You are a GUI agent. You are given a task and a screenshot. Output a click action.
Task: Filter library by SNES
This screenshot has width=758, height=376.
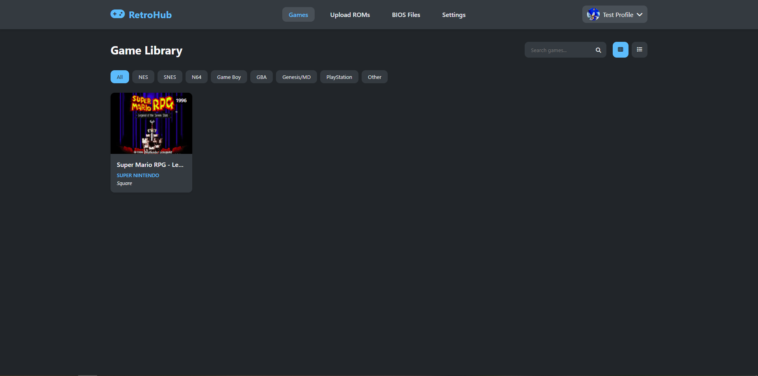[170, 77]
